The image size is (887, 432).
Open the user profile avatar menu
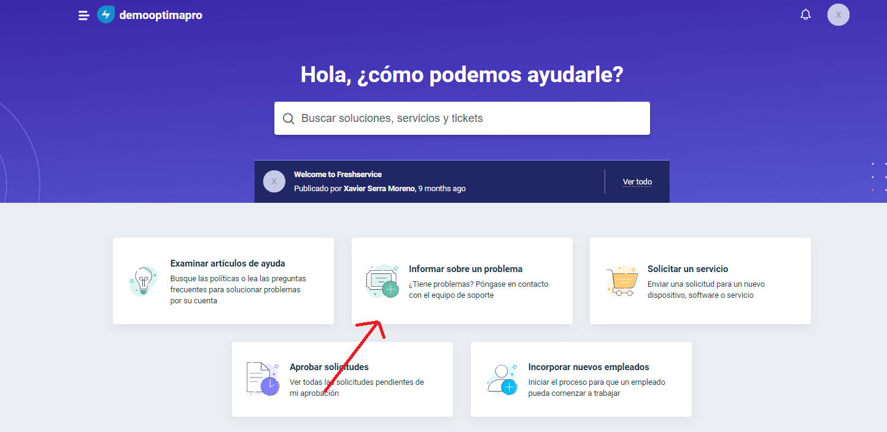838,15
